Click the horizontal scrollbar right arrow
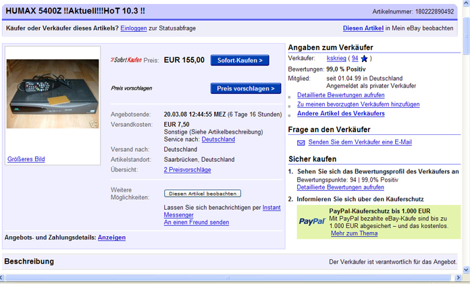This screenshot has height=284, width=470. (456, 279)
